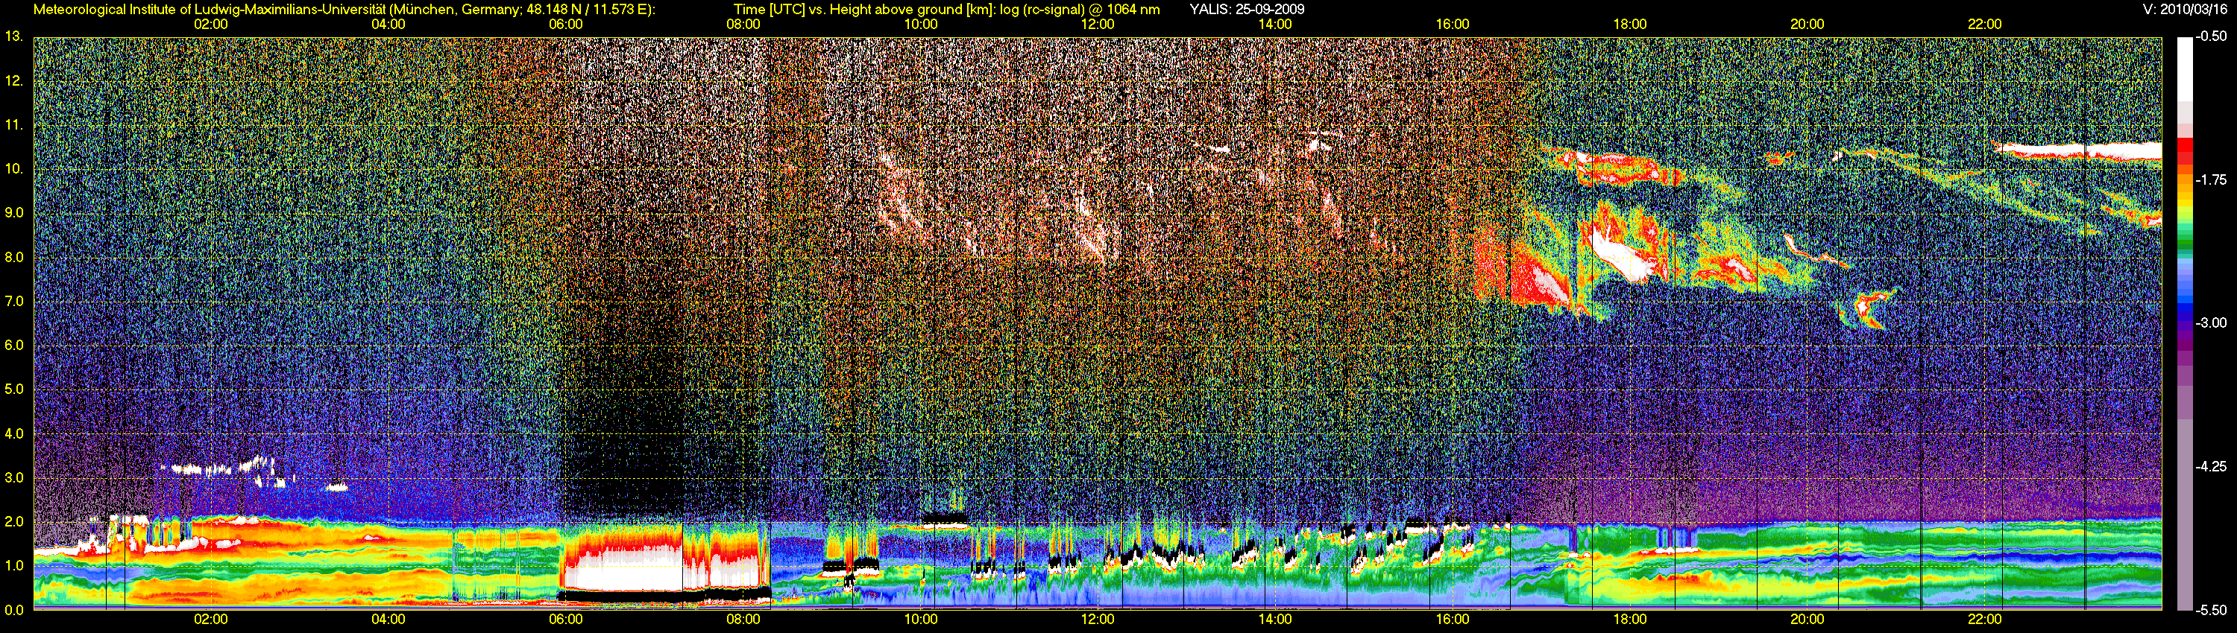Click the 10. height axis label
Screen dimensions: 2237x633
click(x=13, y=168)
